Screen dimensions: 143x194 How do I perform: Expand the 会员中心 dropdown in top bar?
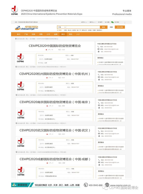tap(84, 22)
